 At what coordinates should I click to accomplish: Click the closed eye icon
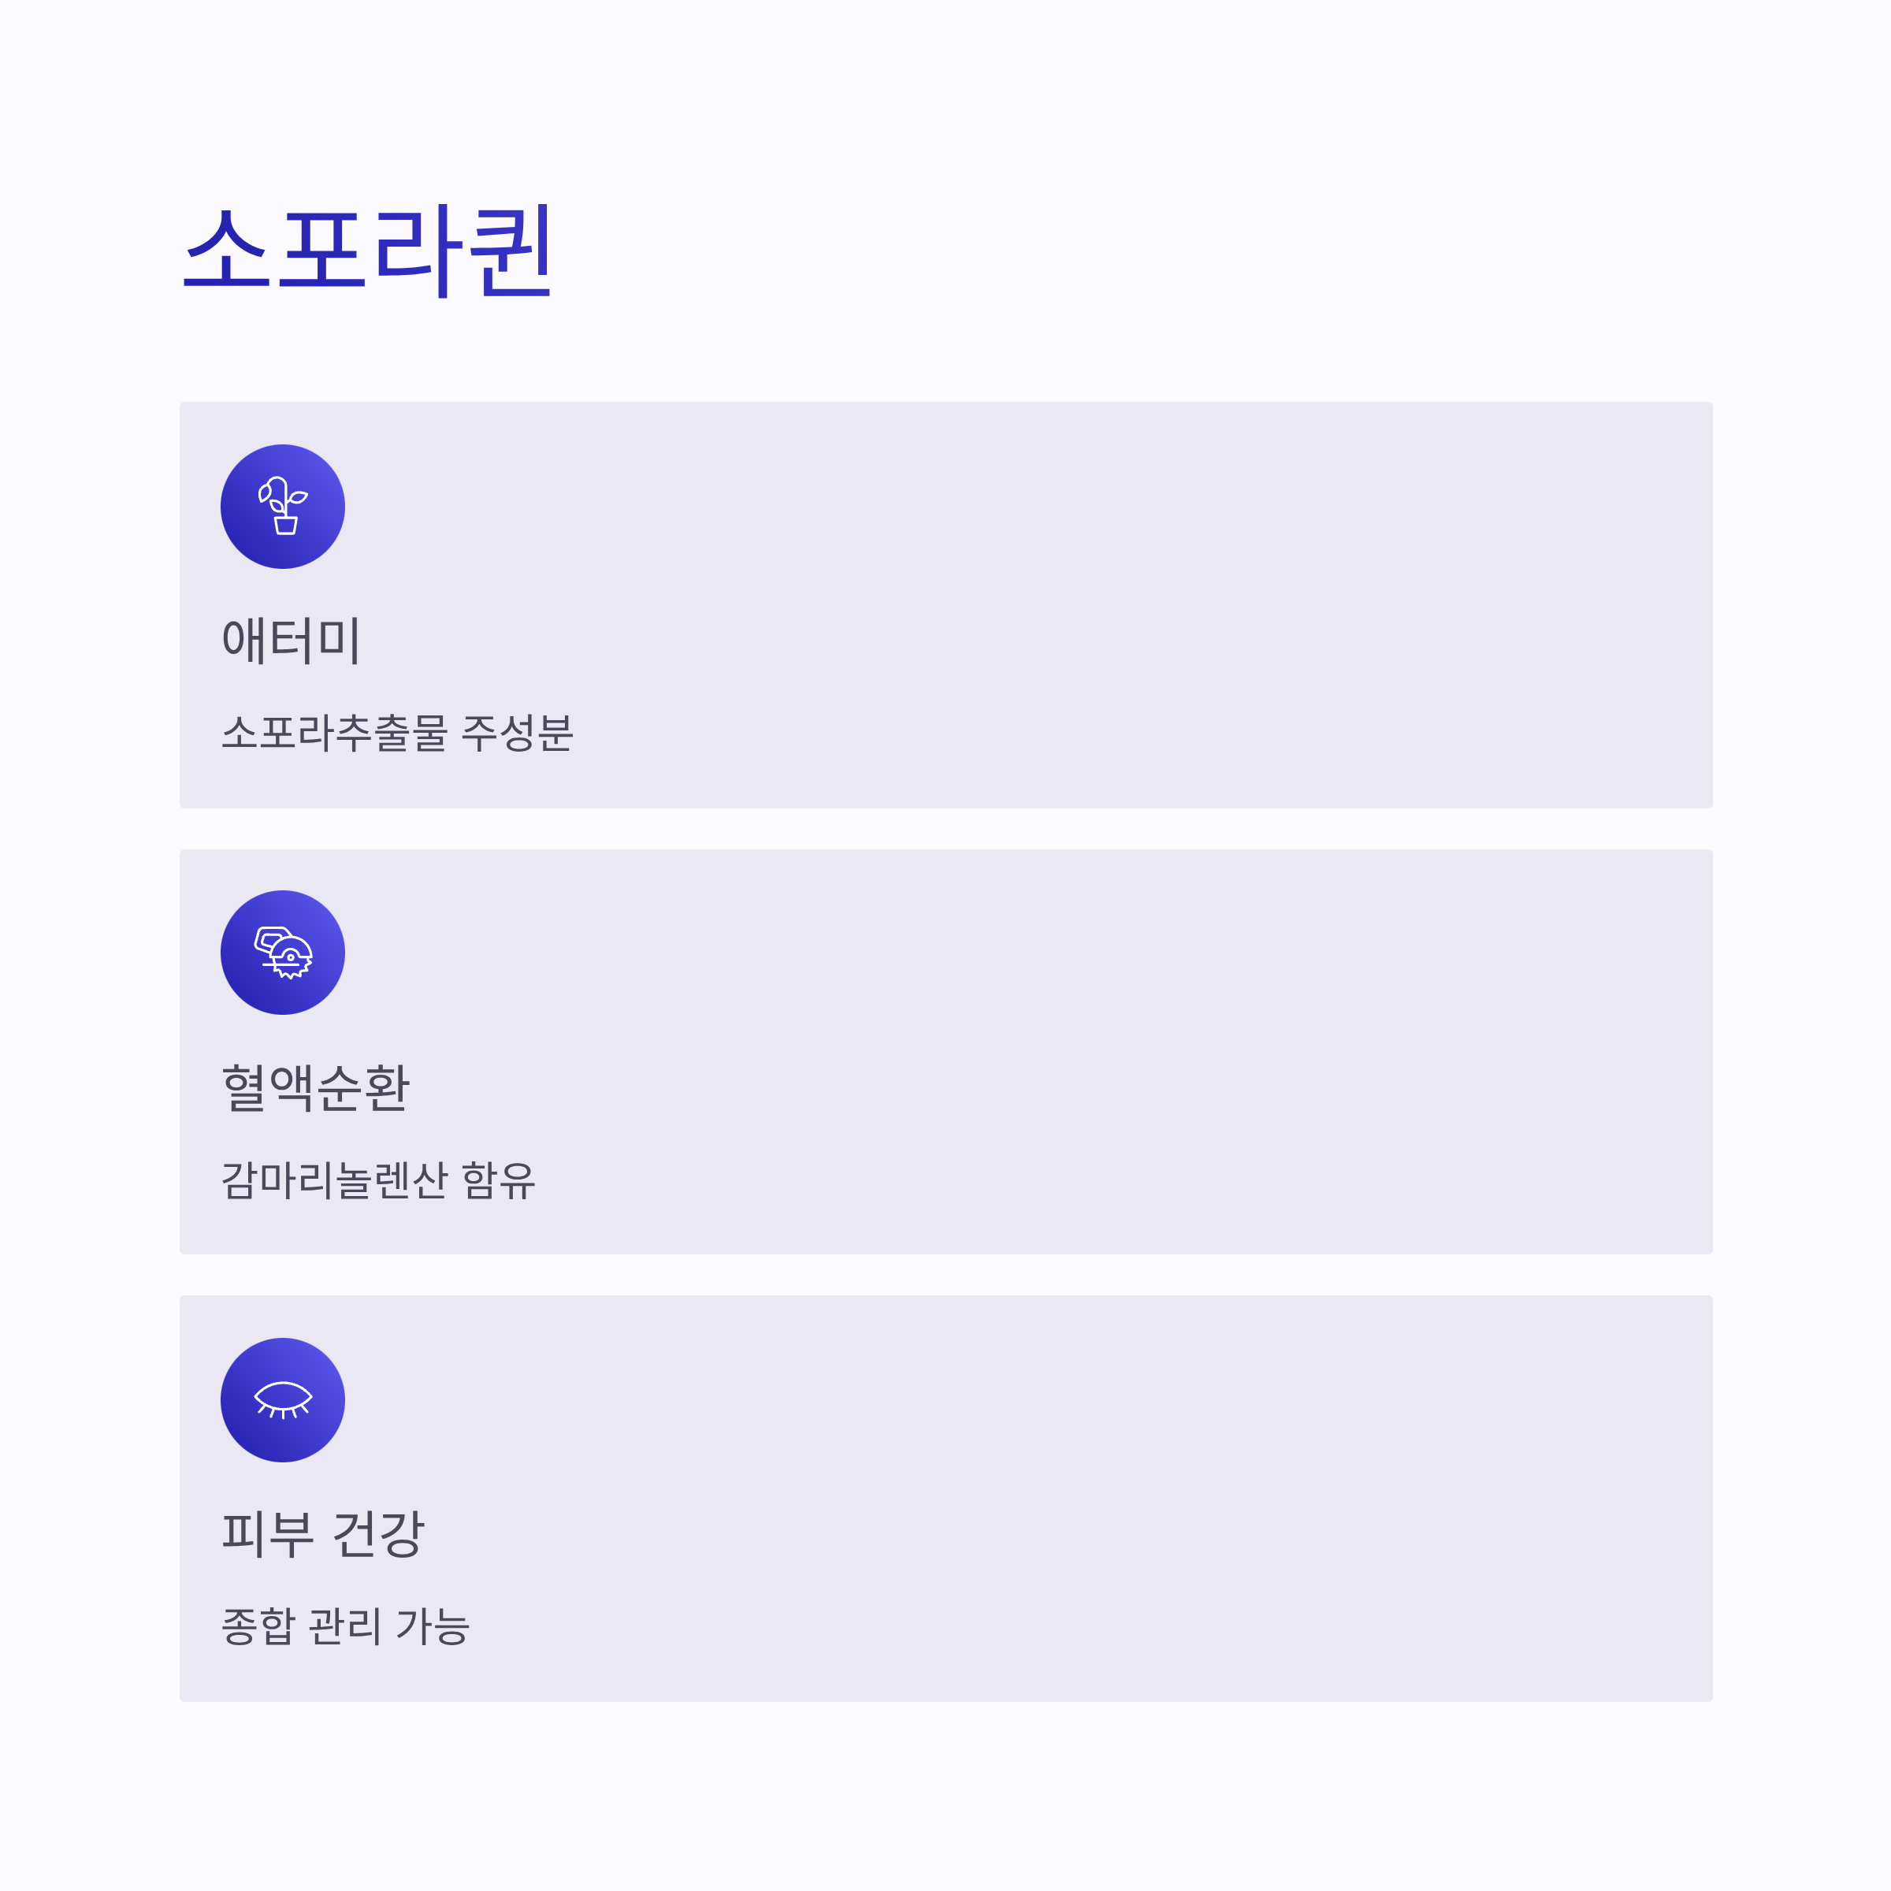[x=283, y=1399]
